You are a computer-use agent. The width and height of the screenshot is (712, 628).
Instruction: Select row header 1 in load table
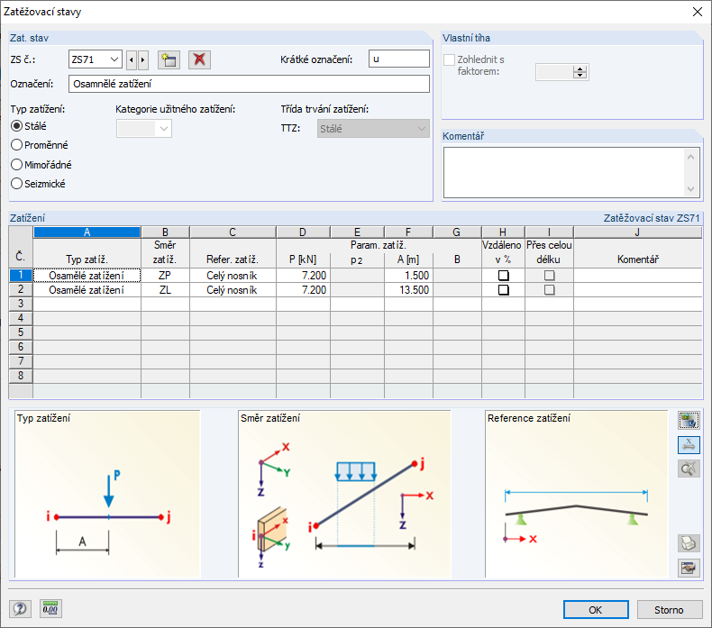coord(21,275)
